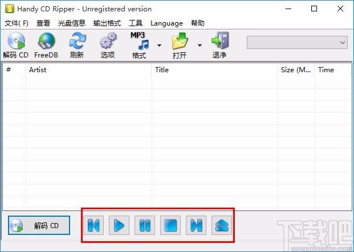Pause playback
354x252 pixels.
145,225
